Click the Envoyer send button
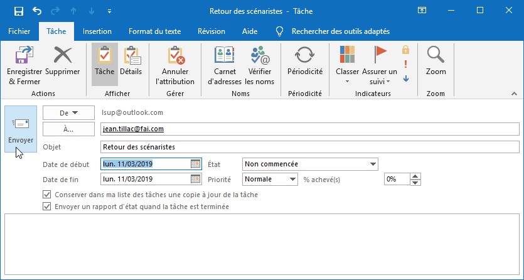Image resolution: width=524 pixels, height=280 pixels. point(21,130)
